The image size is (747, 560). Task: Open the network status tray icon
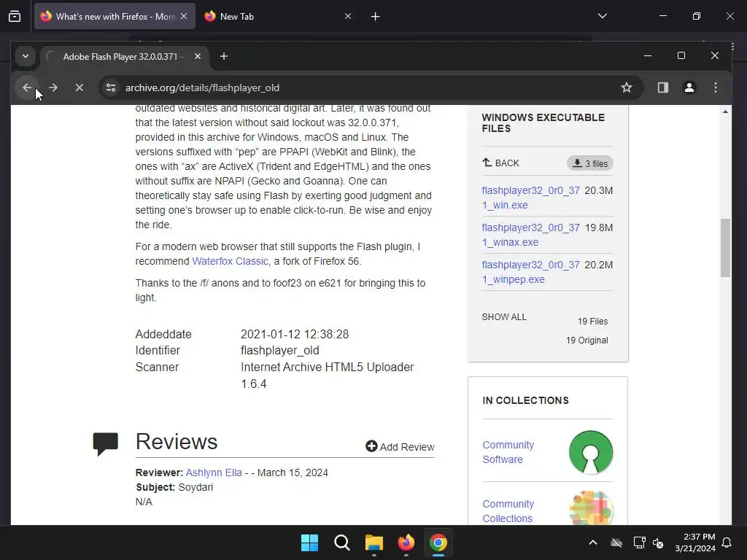pos(639,542)
